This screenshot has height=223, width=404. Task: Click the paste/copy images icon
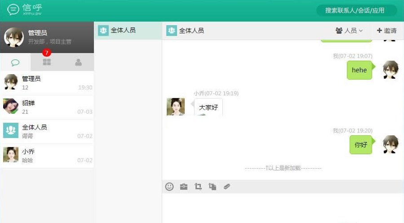213,187
